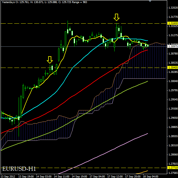Screen dimensions: 178x178
Task: Click the yellow 1.30405 price level tag
Action: [172, 68]
